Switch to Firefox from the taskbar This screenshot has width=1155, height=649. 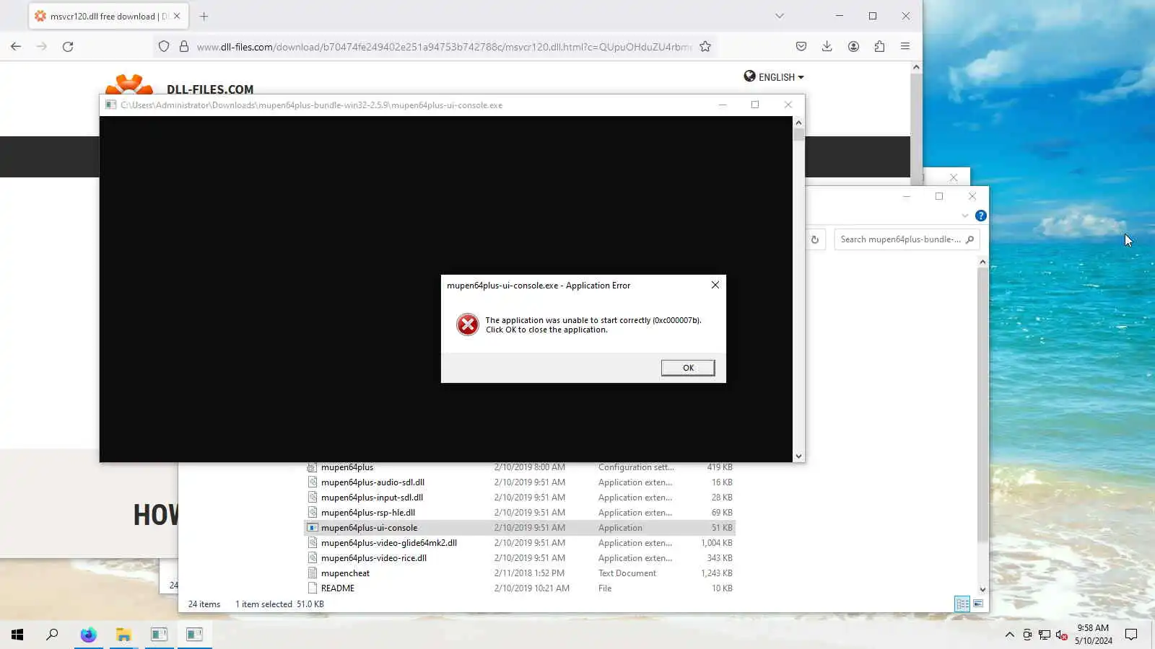pyautogui.click(x=88, y=635)
